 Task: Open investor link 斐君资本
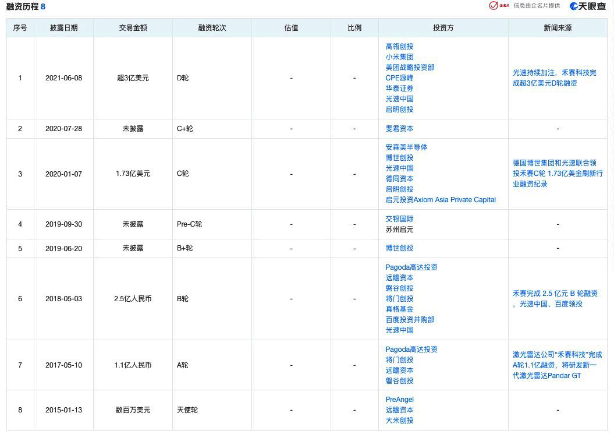coord(399,129)
